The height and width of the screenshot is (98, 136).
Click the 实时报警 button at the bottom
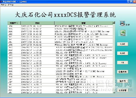click(122, 90)
